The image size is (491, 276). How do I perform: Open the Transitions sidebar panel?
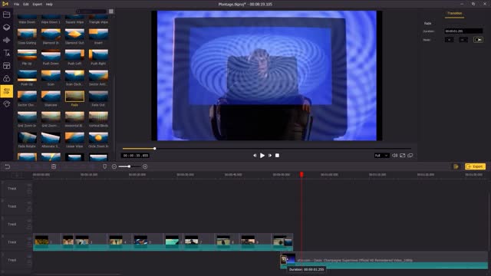(x=6, y=91)
